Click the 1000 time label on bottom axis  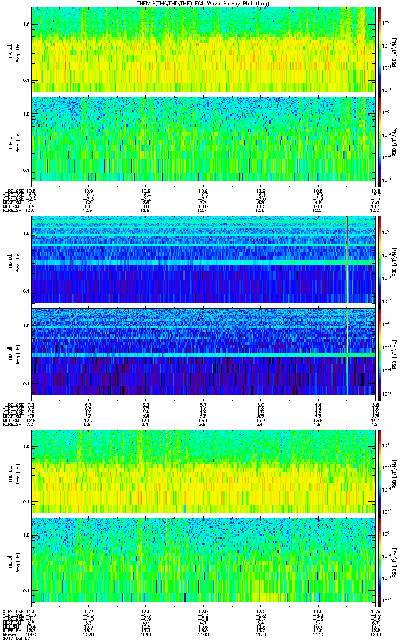pos(32,633)
